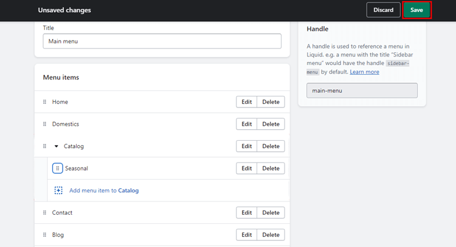Select the Contact row drag handle
The width and height of the screenshot is (456, 247).
click(44, 212)
